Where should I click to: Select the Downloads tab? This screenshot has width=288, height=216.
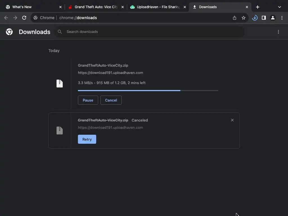coord(220,7)
